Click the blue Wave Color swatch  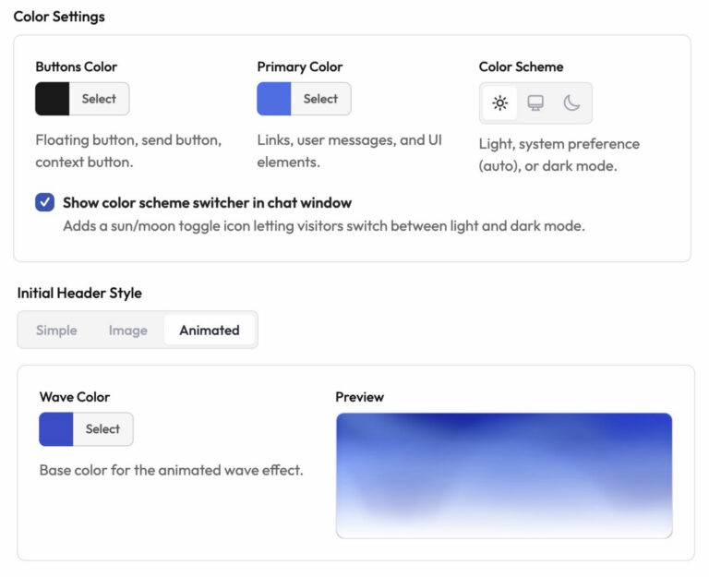point(55,429)
